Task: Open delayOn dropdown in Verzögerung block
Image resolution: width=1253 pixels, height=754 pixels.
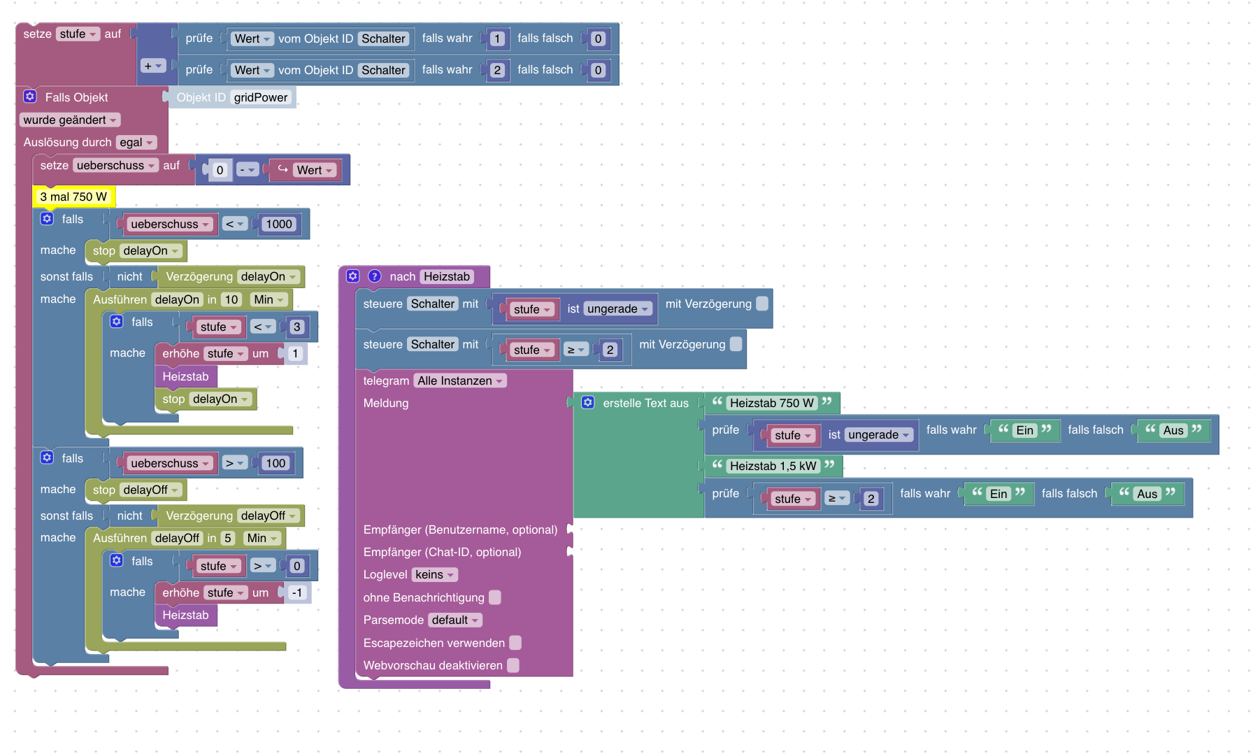Action: [x=268, y=276]
